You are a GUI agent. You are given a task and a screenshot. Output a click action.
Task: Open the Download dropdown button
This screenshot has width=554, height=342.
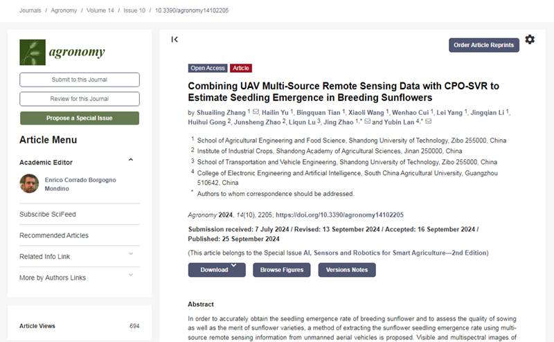(x=217, y=269)
